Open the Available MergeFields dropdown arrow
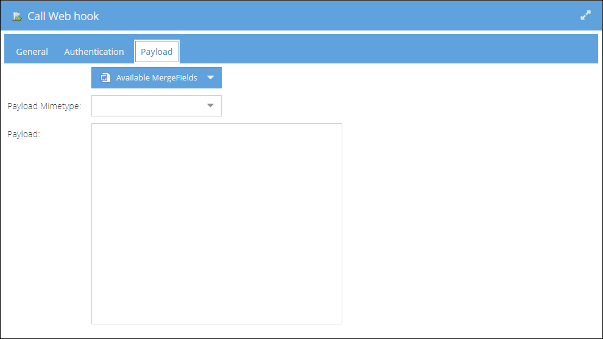This screenshot has width=603, height=339. (x=210, y=77)
